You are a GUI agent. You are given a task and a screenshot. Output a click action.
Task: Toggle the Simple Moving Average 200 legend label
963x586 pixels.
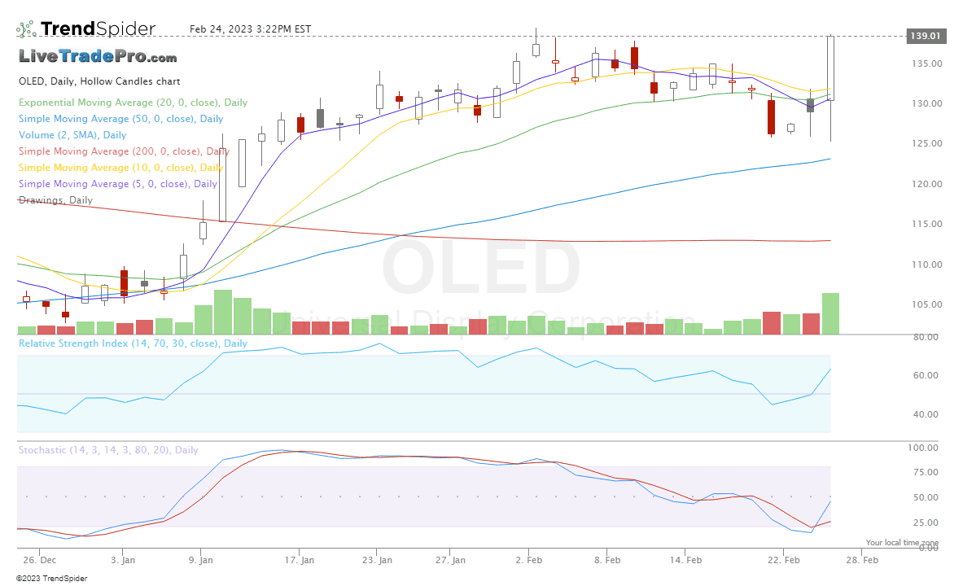point(124,151)
